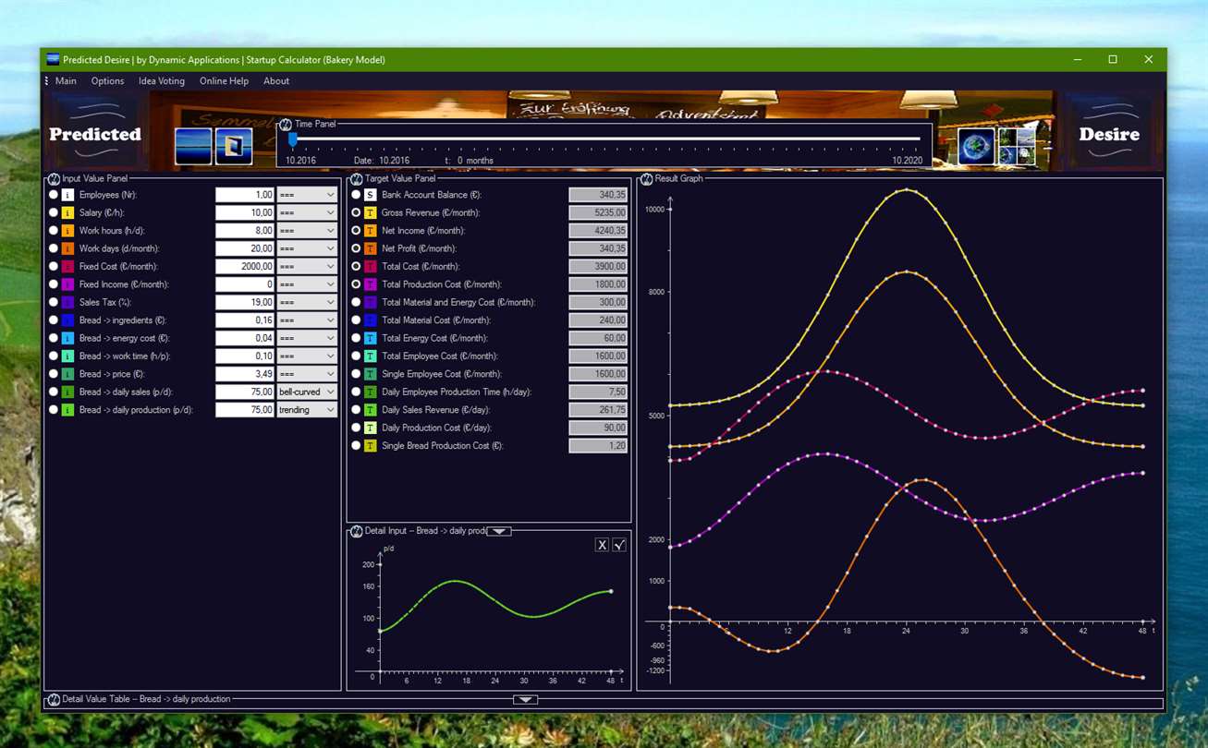Select the Sales Tax radio button

[54, 302]
